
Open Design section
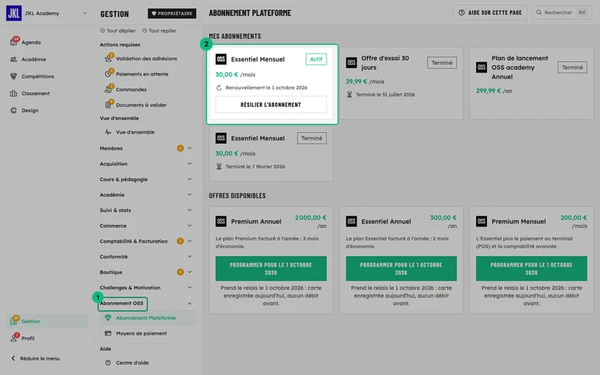[x=30, y=110]
